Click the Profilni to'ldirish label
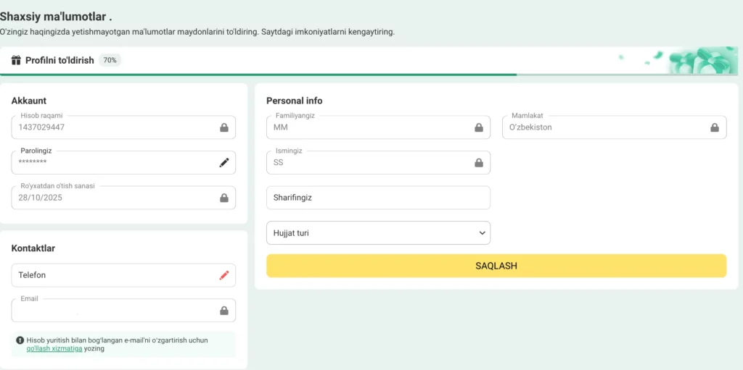 59,61
